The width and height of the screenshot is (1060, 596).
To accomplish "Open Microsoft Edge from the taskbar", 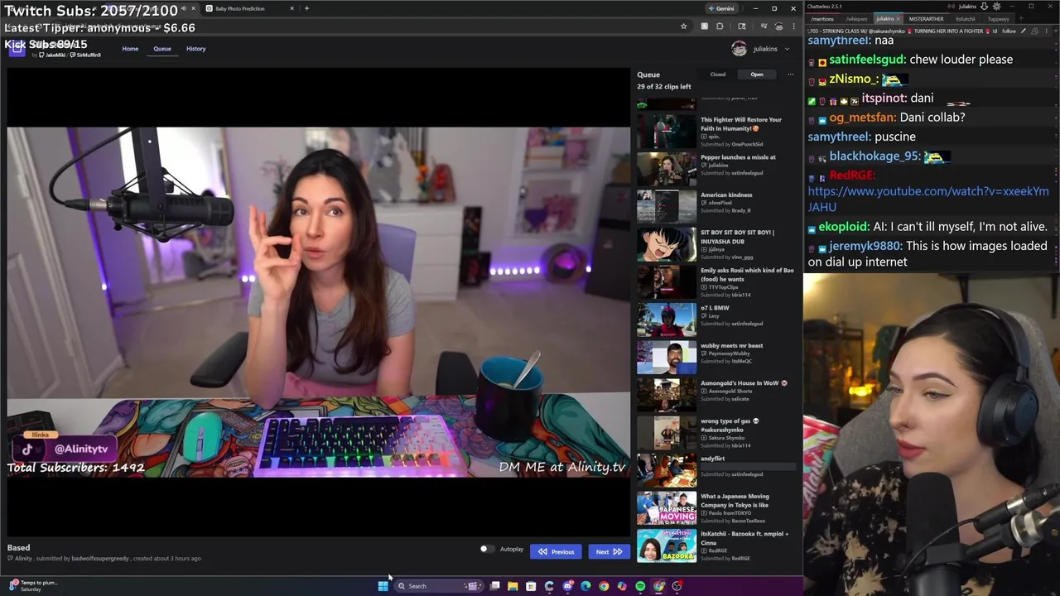I will (585, 586).
